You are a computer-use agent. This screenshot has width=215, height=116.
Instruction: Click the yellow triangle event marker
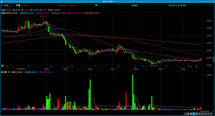(x=196, y=67)
